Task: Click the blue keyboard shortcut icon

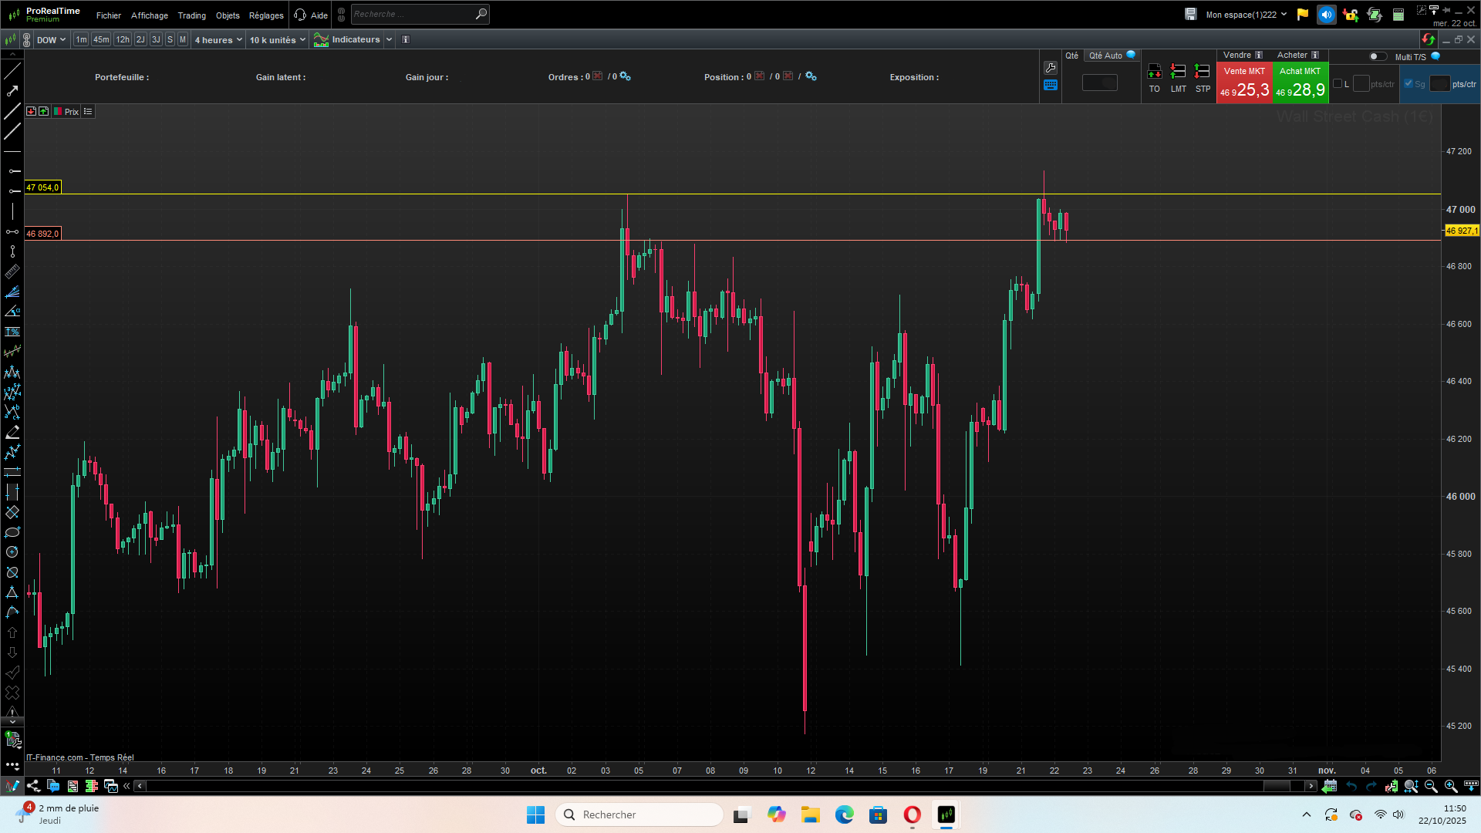Action: (1050, 86)
